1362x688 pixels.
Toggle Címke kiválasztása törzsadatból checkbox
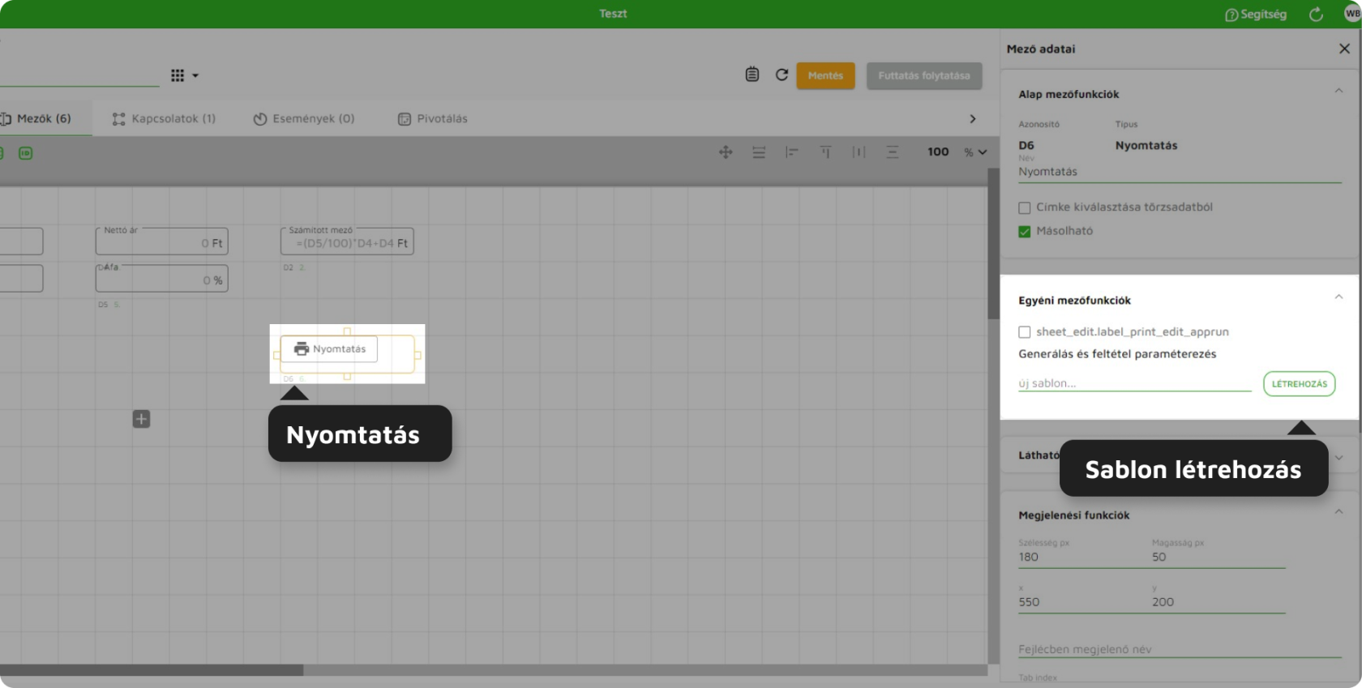[1025, 207]
